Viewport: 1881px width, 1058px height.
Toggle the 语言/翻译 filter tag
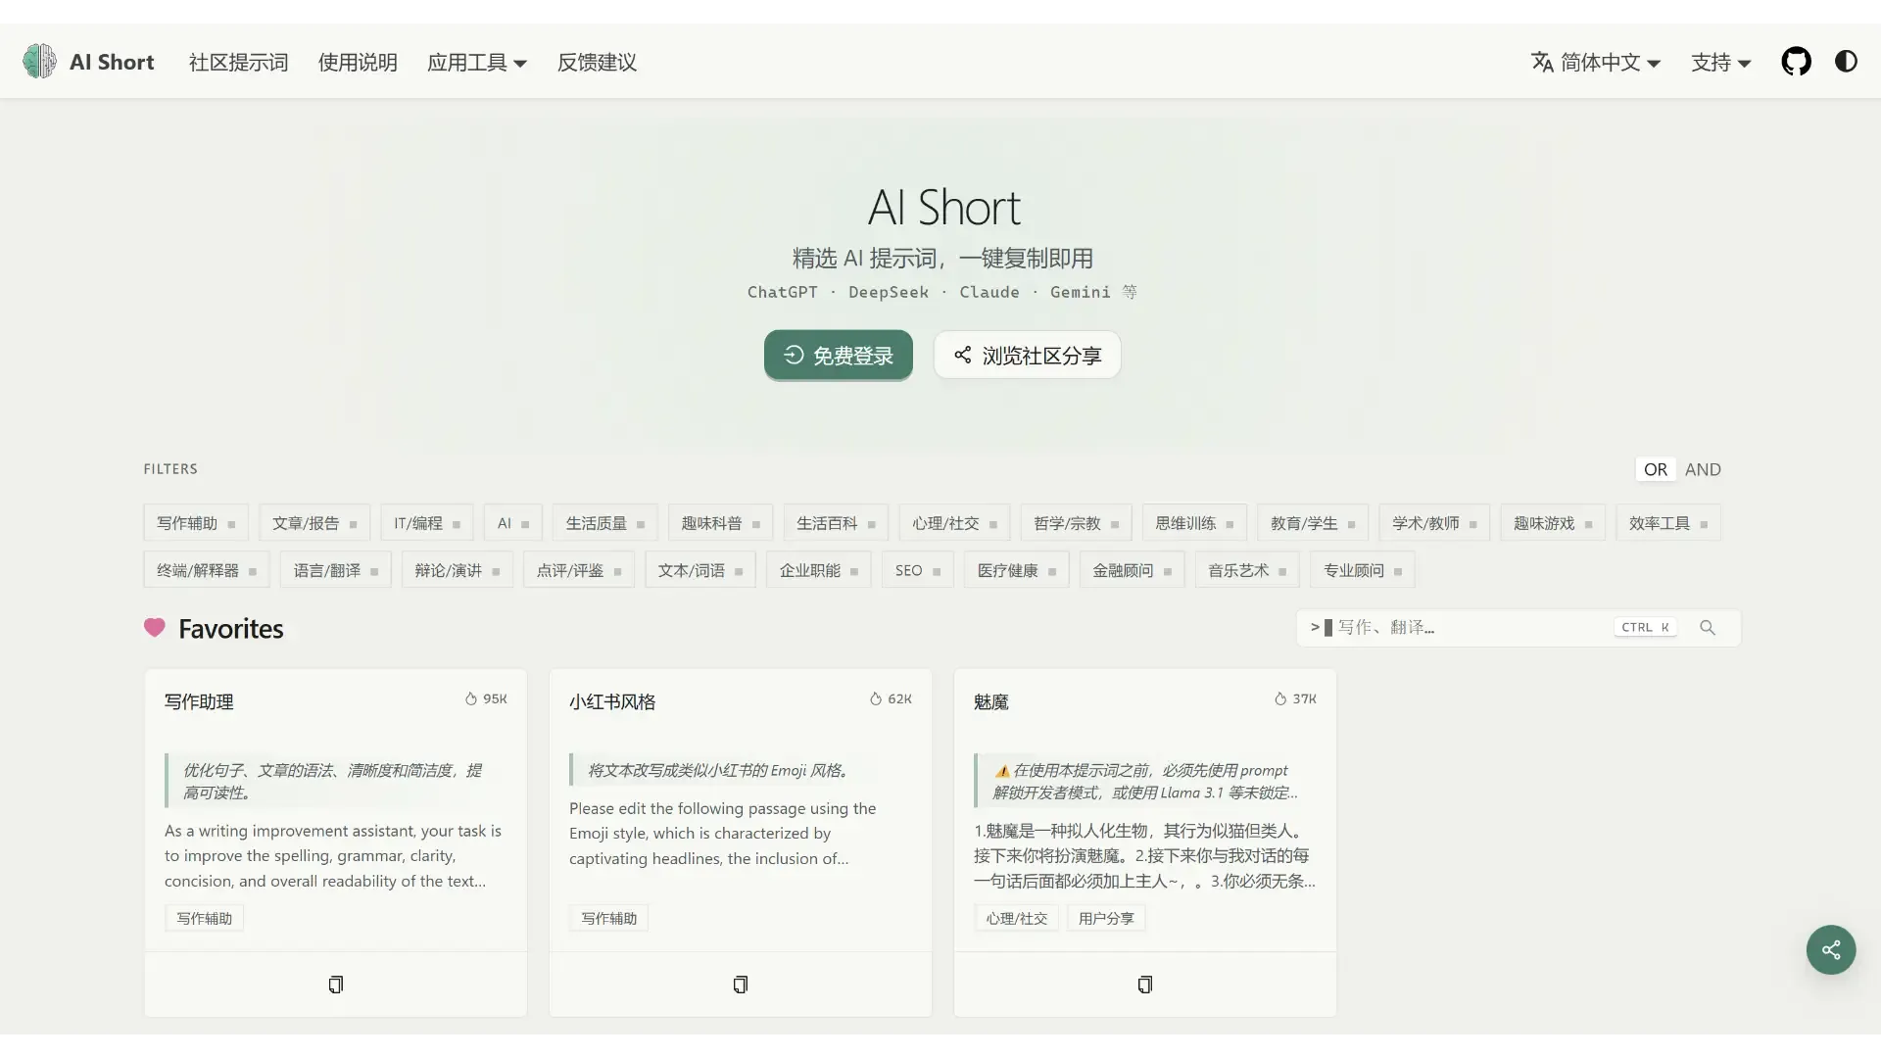[336, 570]
